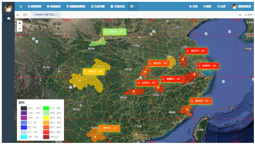Image resolution: width=255 pixels, height=144 pixels.
Task: Click the Fuzhou city point marker
Action: click(187, 110)
